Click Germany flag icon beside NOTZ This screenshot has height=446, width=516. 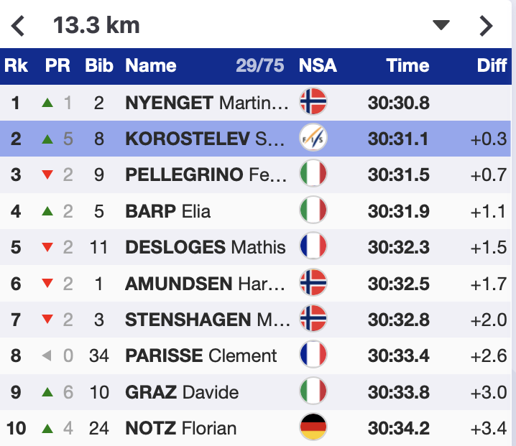pyautogui.click(x=313, y=429)
